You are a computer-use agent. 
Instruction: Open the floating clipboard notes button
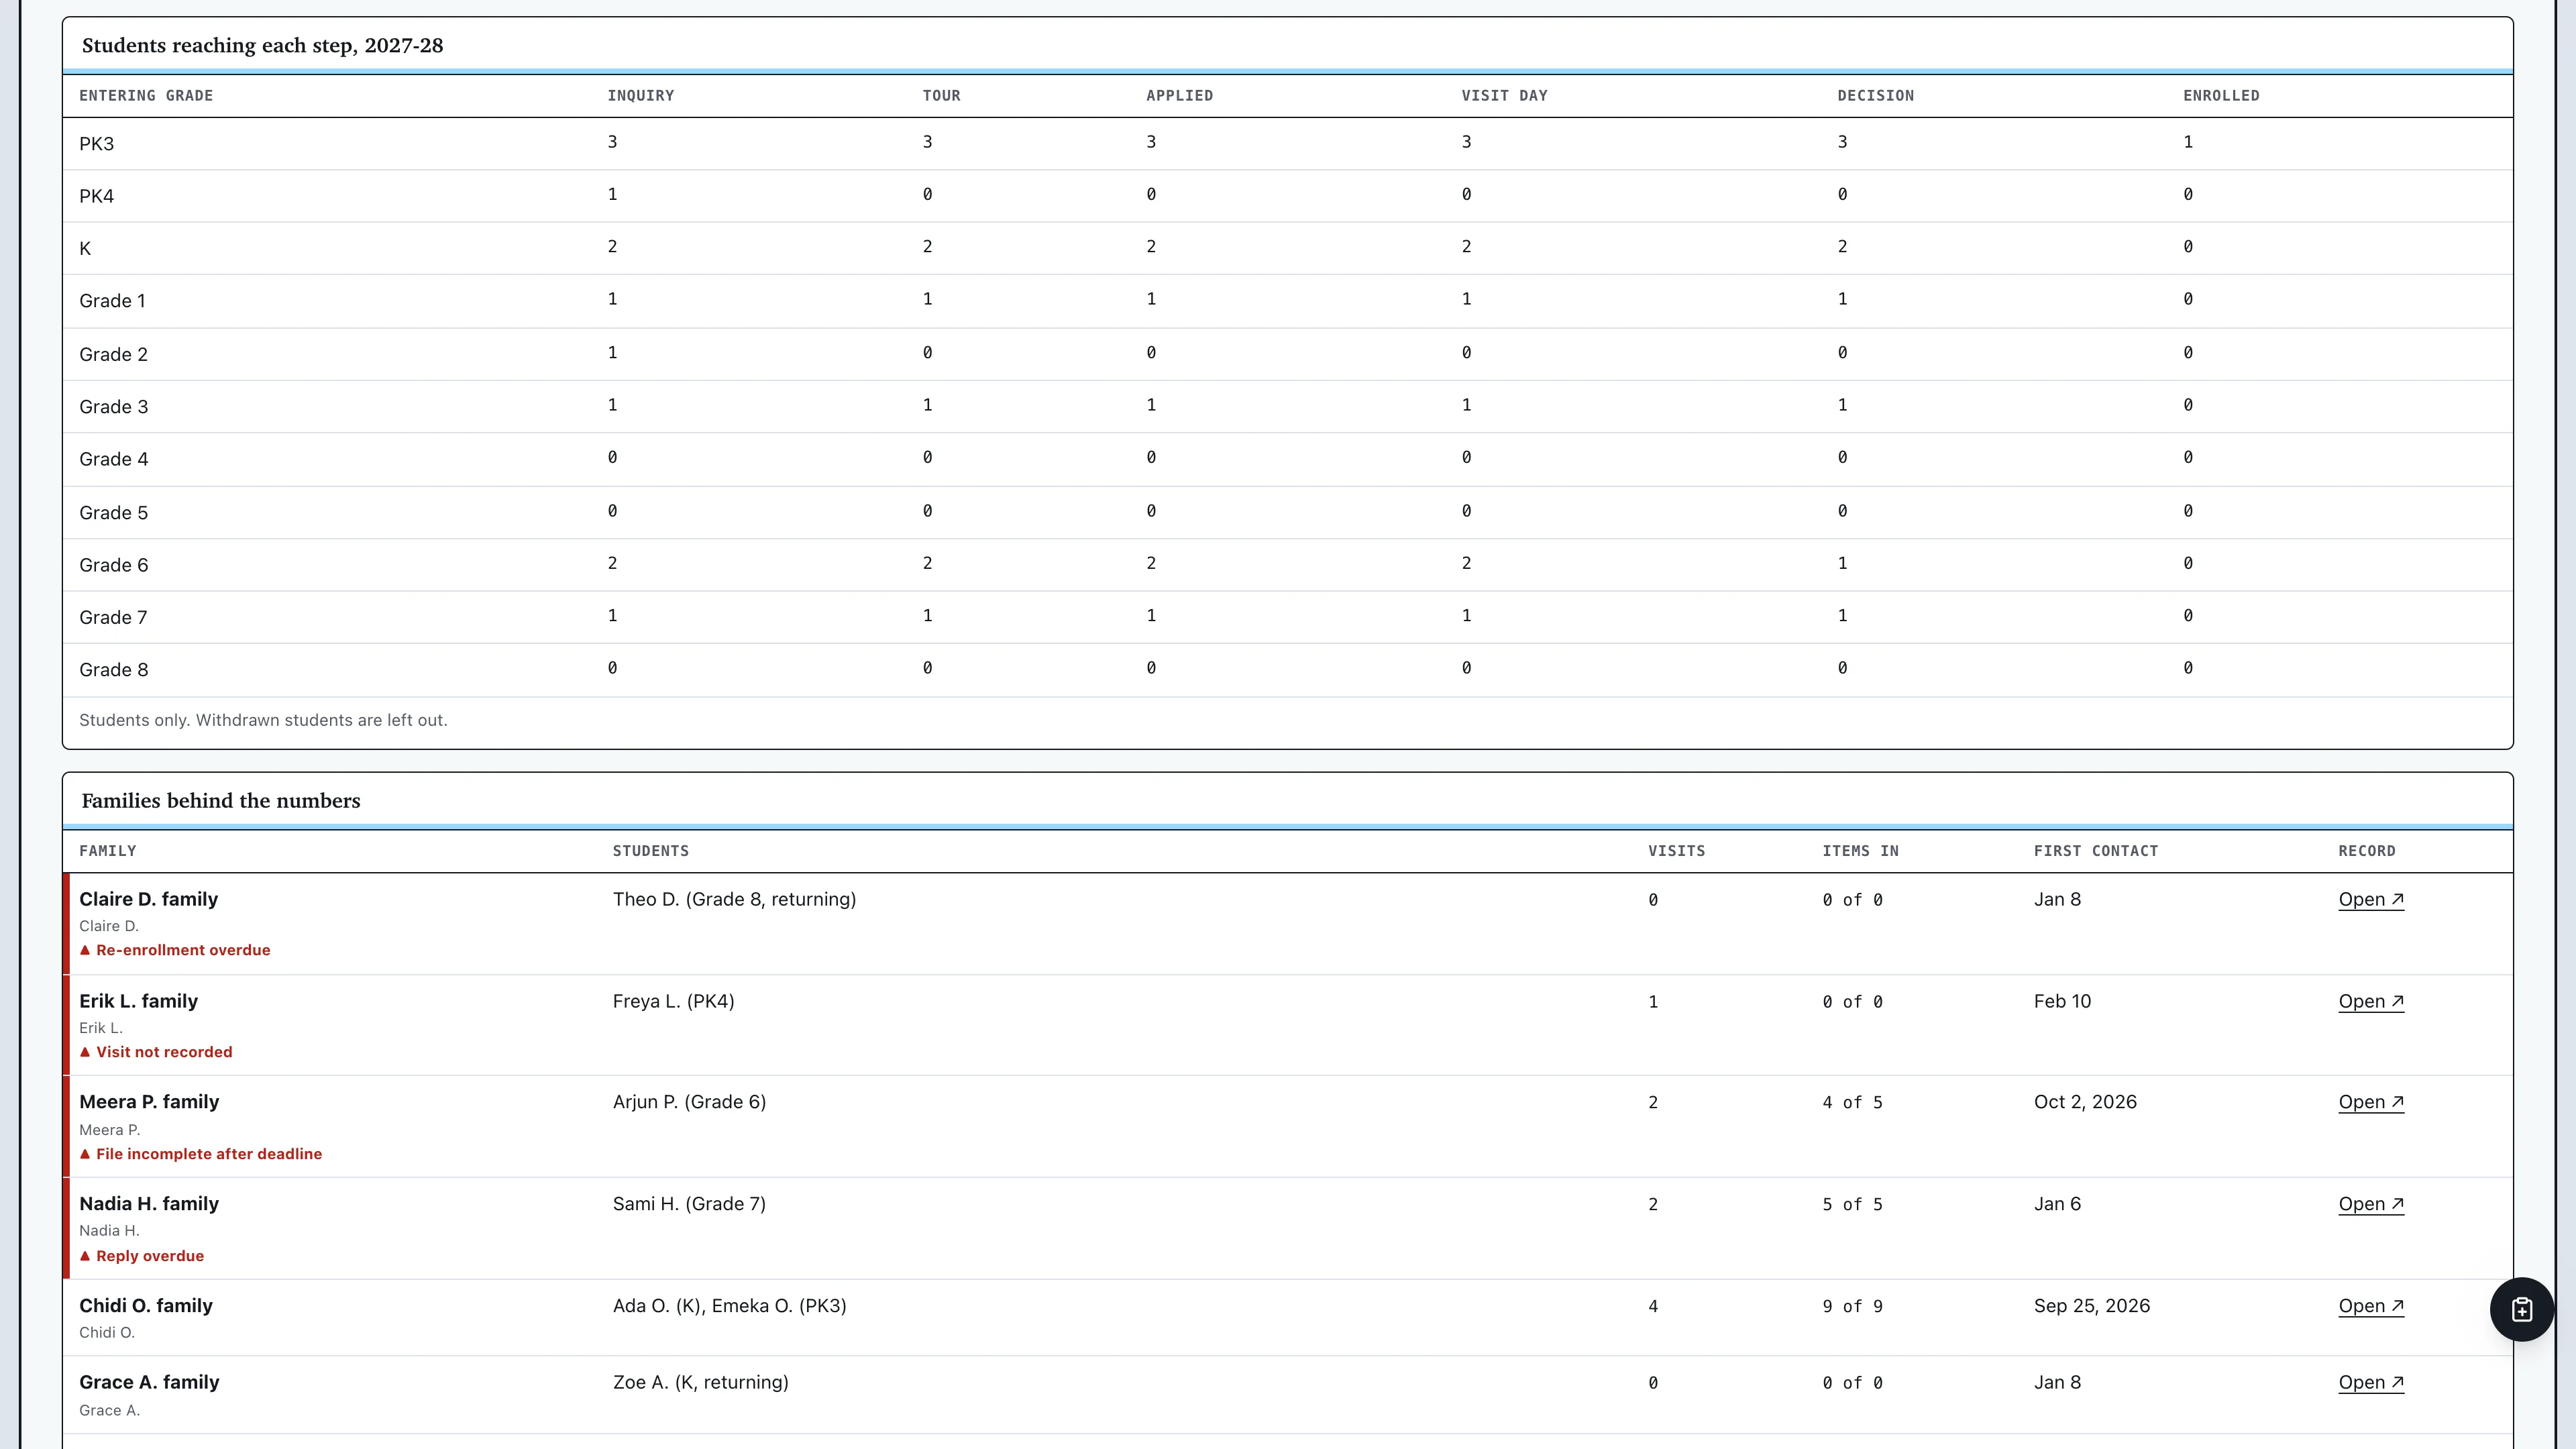coord(2521,1309)
